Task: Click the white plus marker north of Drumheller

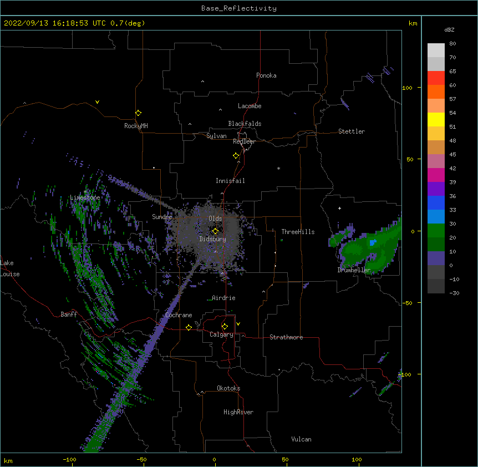Action: pos(339,208)
